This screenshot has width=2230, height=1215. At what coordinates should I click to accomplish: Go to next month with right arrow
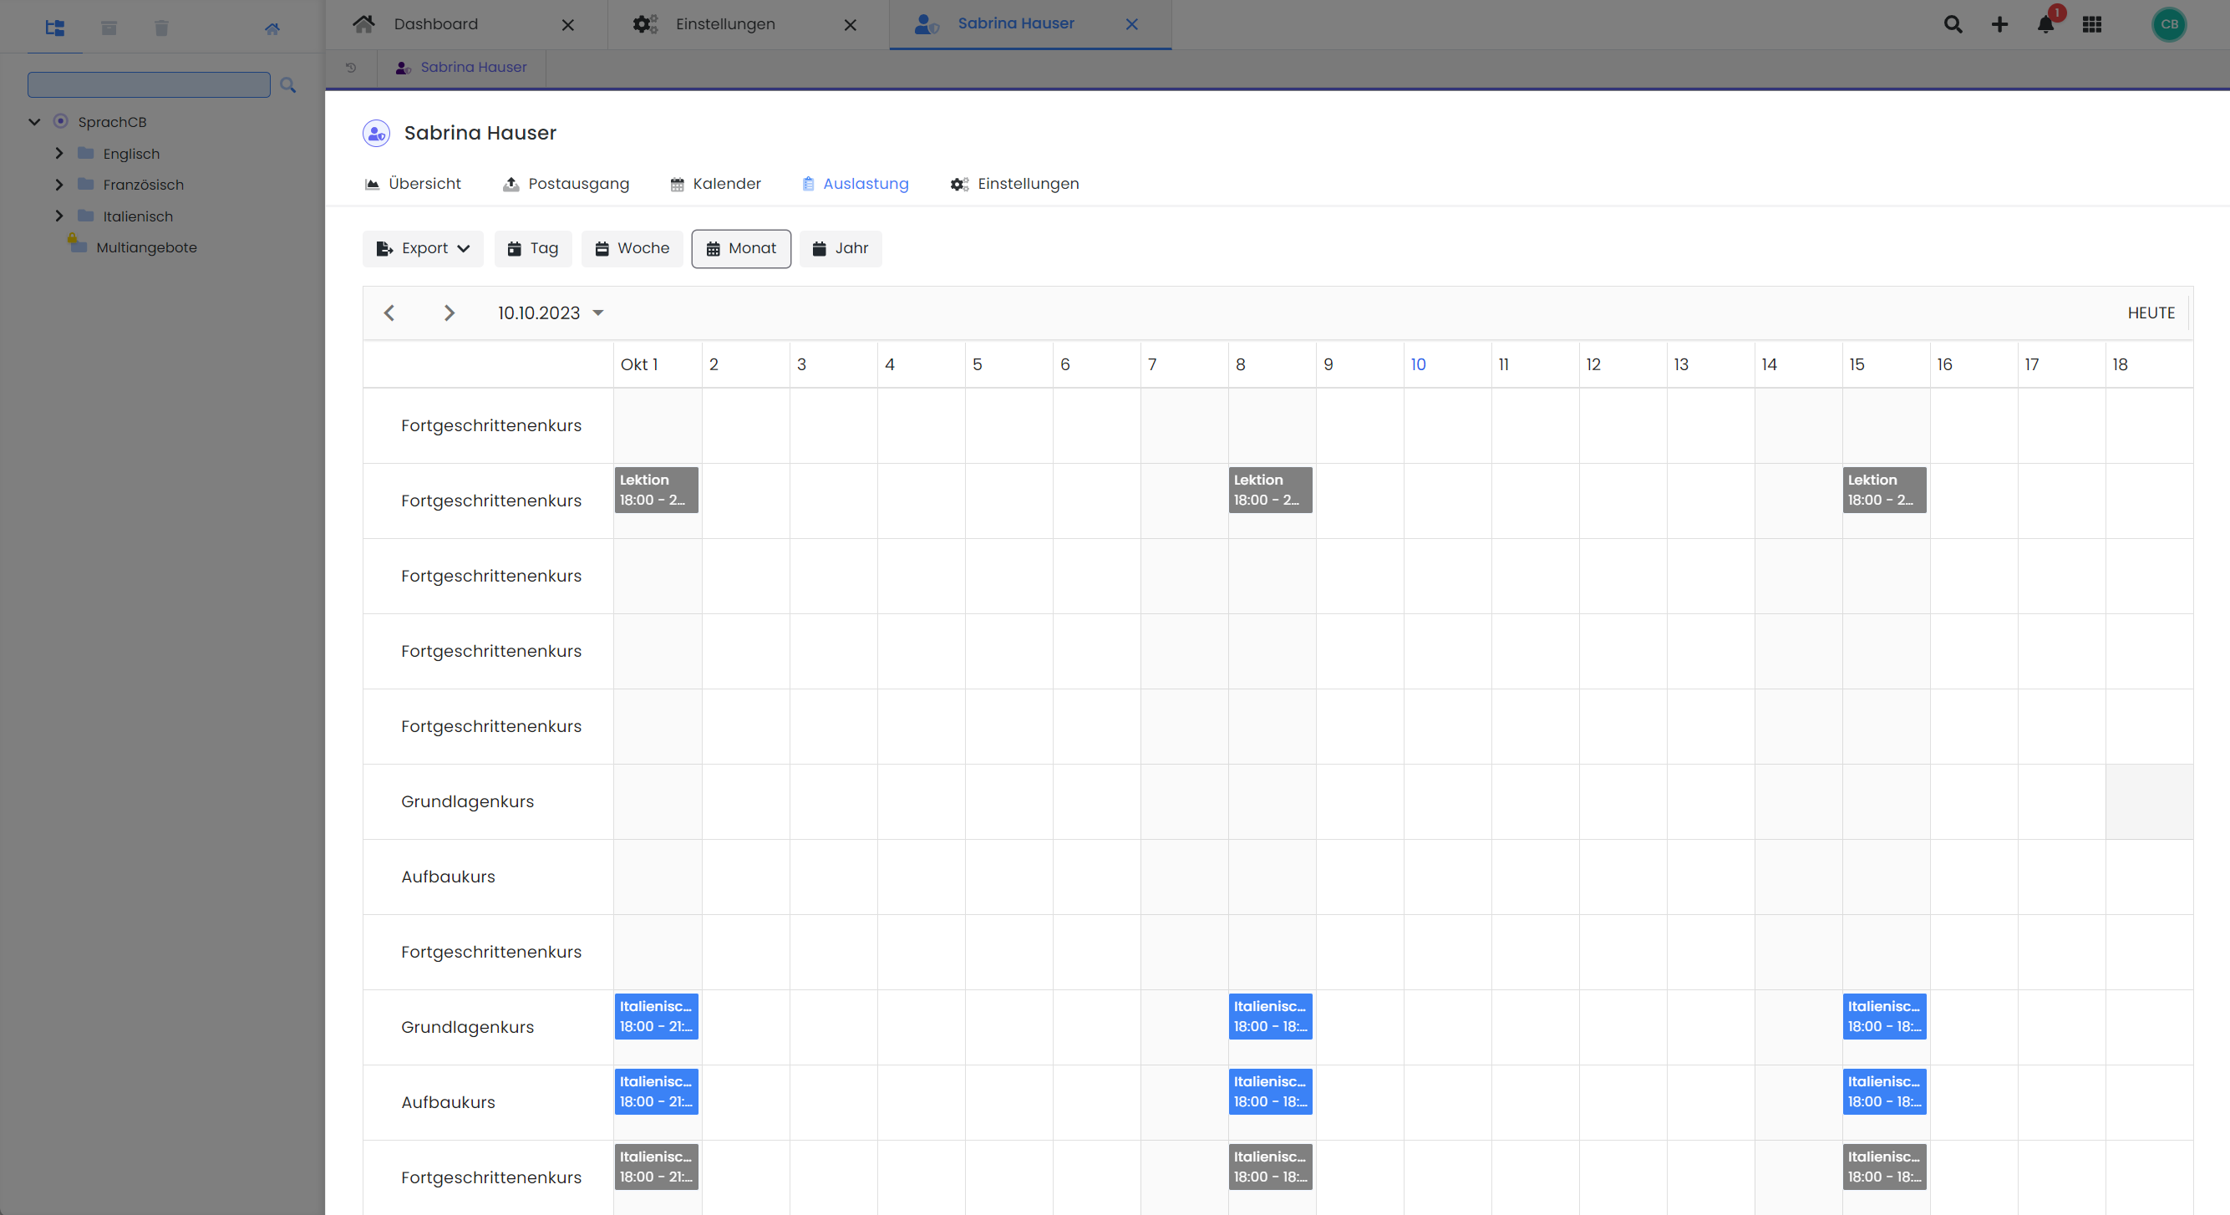(449, 313)
